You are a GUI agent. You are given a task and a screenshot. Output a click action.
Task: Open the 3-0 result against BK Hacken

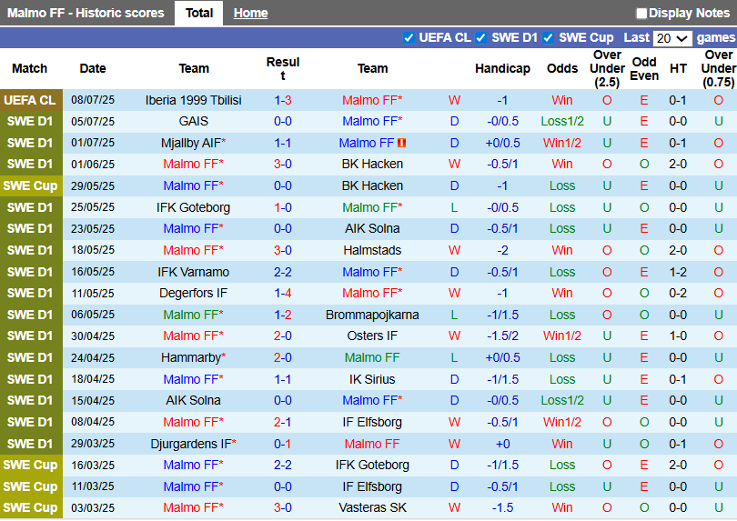point(282,164)
